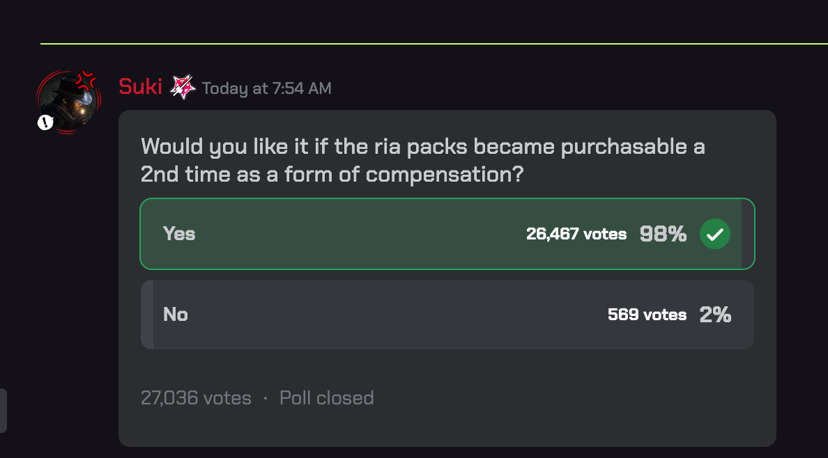Screen dimensions: 828x458
Task: Click the red anger symbol on avatar
Action: [86, 80]
